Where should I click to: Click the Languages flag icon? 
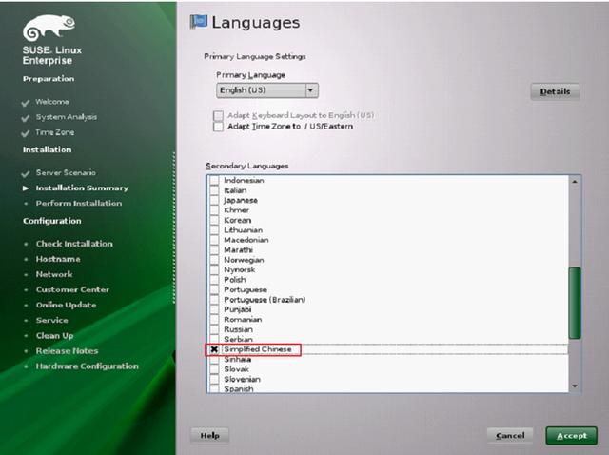click(199, 22)
